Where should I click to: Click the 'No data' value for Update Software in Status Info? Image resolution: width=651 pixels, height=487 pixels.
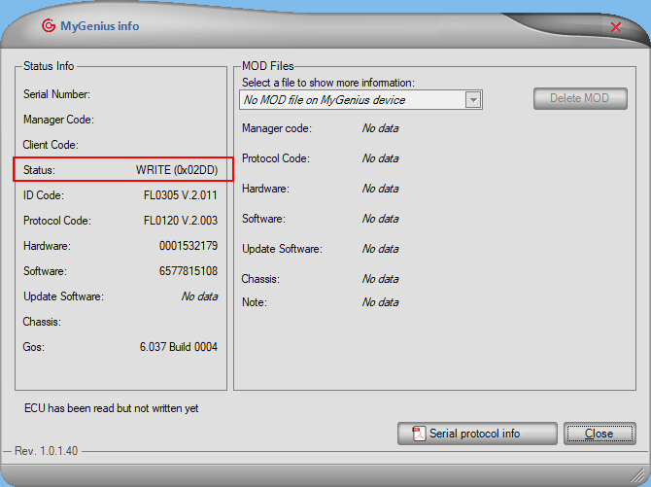(200, 296)
